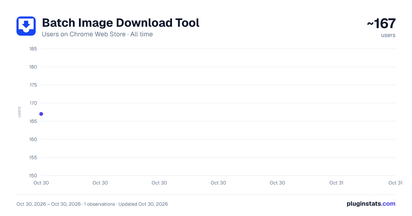Click the "170" y-axis label

pos(33,103)
